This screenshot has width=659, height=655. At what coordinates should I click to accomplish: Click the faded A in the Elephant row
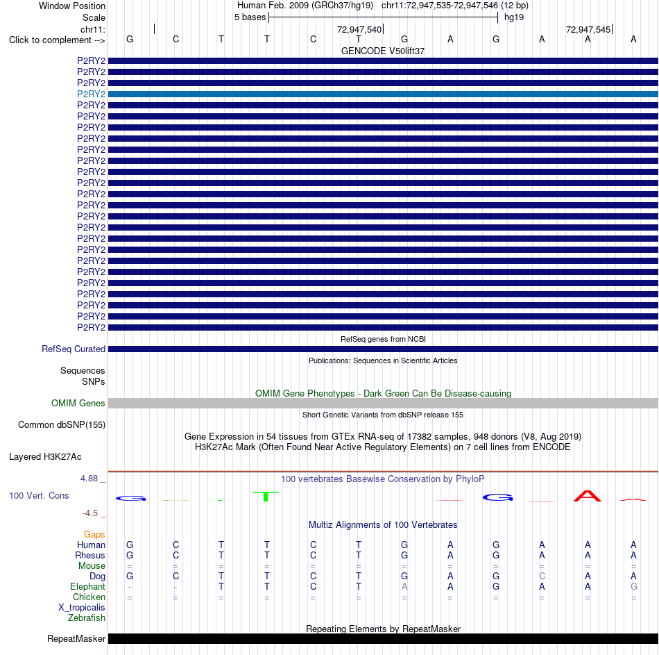(x=404, y=586)
